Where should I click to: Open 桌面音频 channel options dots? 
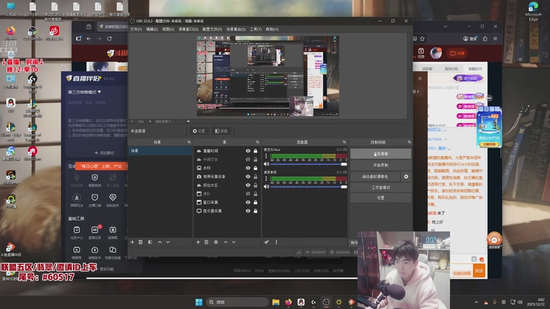tap(266, 179)
